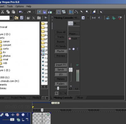Click the Start Preview play icon
Viewport: 126px width, 124px height.
point(46,18)
